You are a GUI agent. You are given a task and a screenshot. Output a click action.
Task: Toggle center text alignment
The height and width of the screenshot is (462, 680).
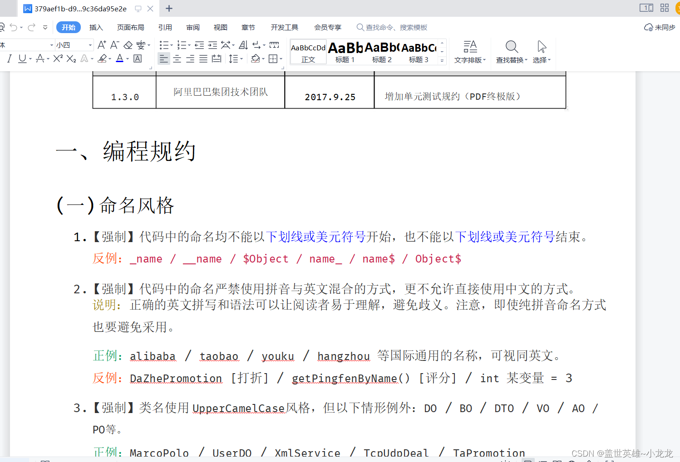click(177, 58)
